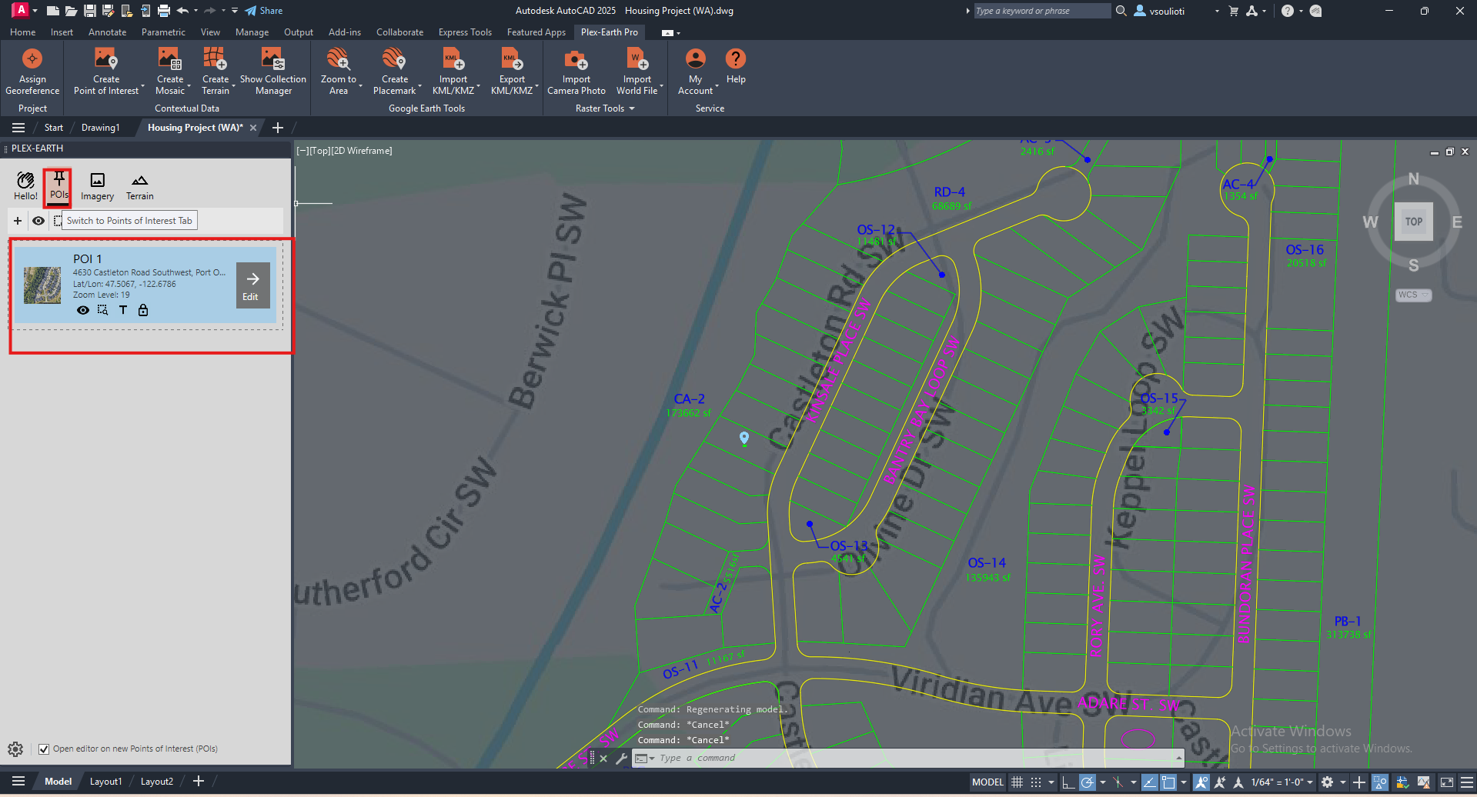Viewport: 1477px width, 797px height.
Task: Click Import World File tool
Action: point(637,72)
